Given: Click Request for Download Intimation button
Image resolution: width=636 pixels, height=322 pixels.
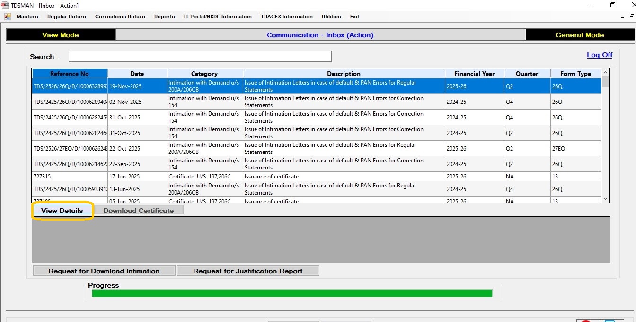Looking at the screenshot, I should coord(104,271).
